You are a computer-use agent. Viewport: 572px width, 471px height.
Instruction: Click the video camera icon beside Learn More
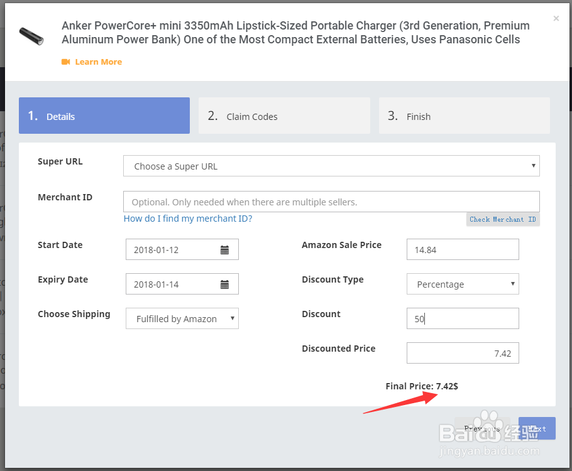pos(65,62)
